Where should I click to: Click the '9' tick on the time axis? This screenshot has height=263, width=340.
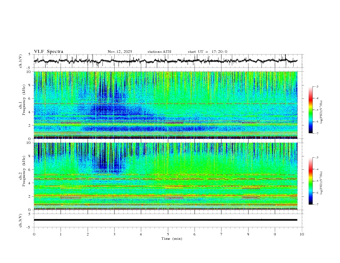pyautogui.click(x=275, y=234)
